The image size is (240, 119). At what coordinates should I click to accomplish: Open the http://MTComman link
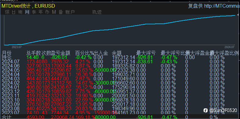click(222, 6)
